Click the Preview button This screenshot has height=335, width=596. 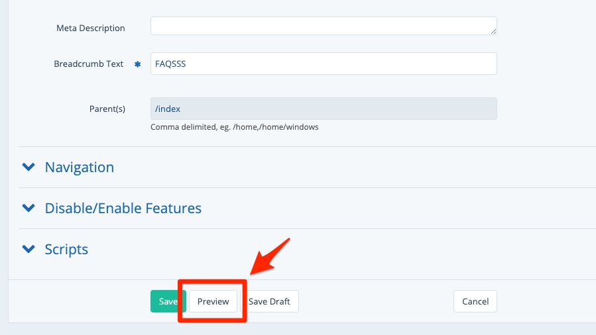point(213,301)
